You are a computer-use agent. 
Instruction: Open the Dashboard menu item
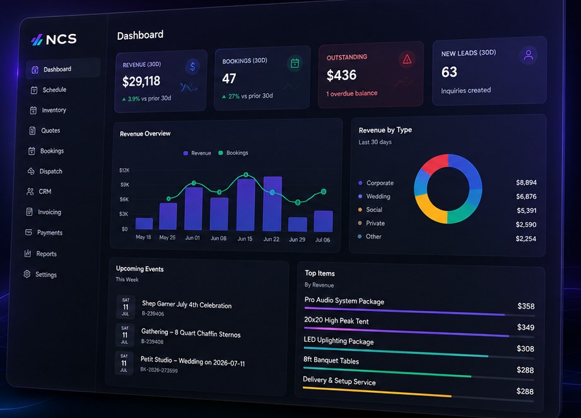point(63,69)
